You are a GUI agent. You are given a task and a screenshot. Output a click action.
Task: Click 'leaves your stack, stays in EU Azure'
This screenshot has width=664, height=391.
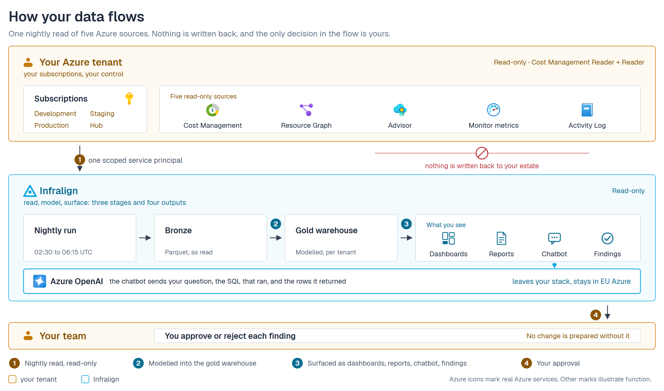(x=572, y=281)
